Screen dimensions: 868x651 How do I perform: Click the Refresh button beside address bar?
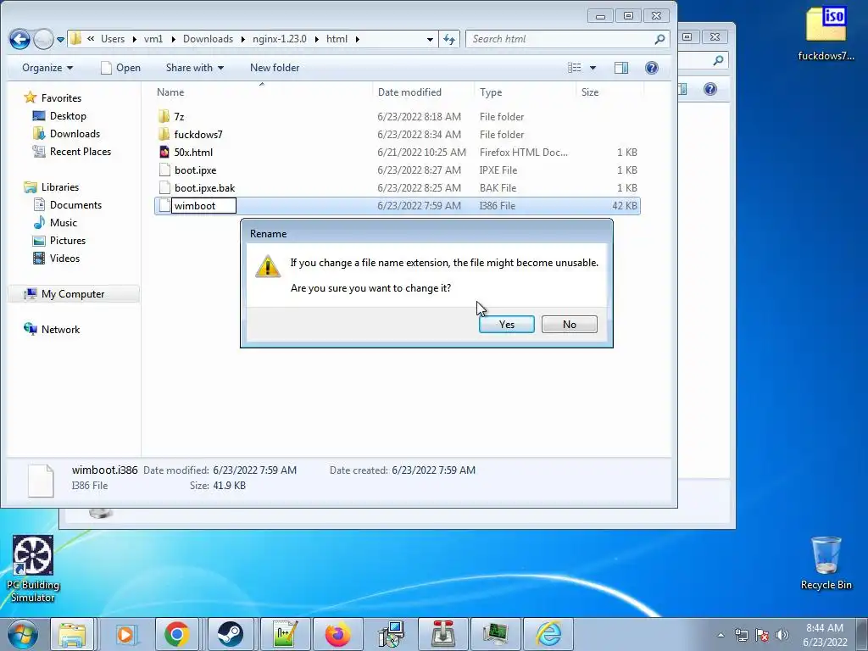click(449, 39)
